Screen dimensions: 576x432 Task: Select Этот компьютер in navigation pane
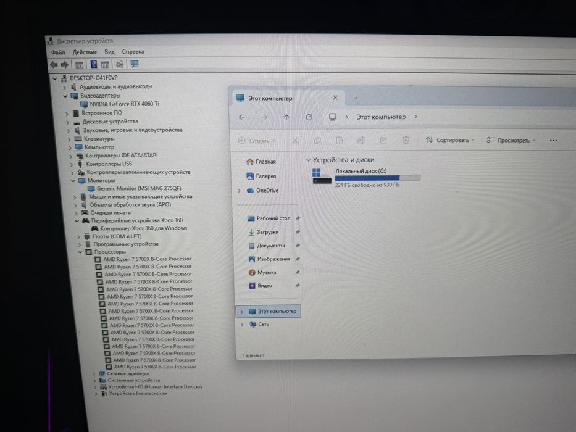pos(269,312)
